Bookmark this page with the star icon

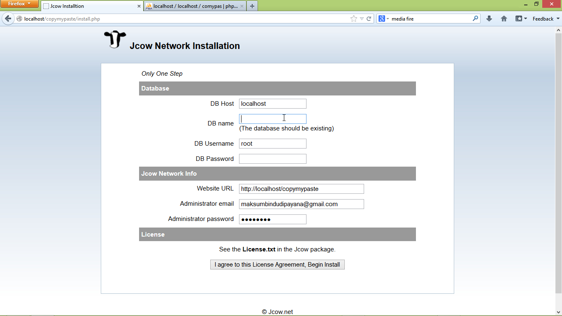pyautogui.click(x=354, y=19)
